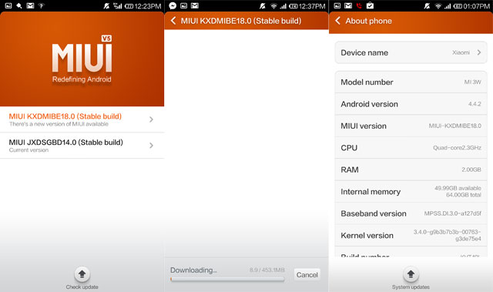Select the Internal memory row
Screen dimensions: 493x292
411,192
